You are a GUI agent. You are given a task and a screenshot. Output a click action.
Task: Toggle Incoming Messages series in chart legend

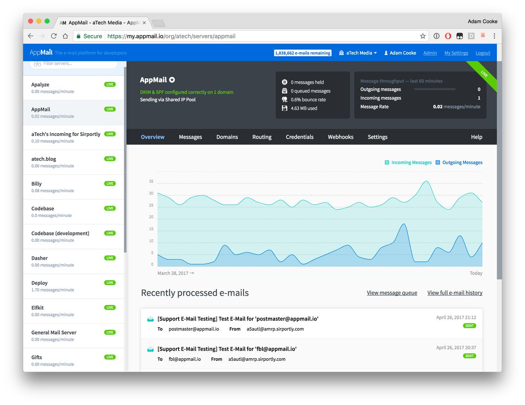pos(408,163)
